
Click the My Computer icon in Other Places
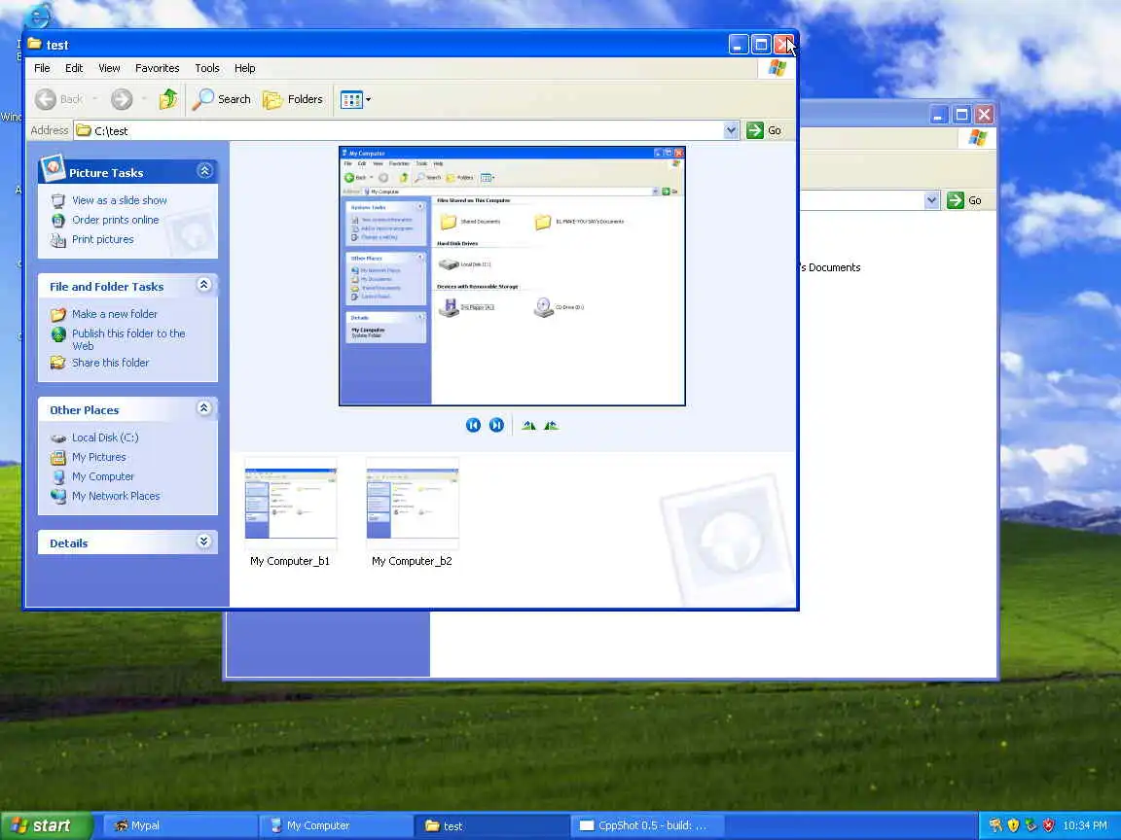point(58,476)
